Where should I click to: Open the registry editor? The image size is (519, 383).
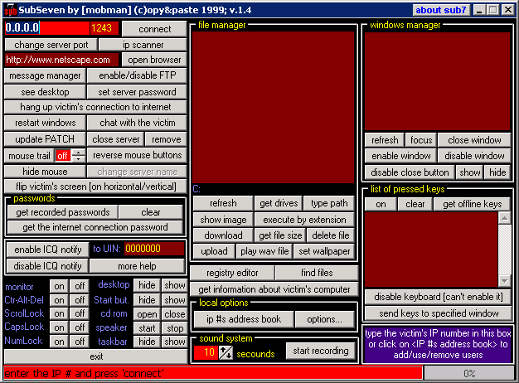231,273
